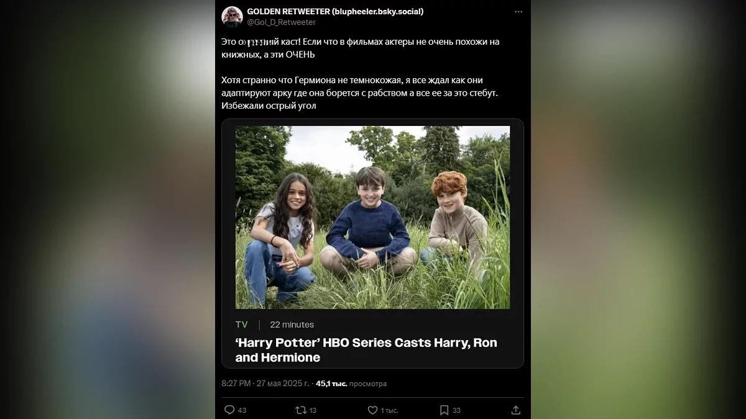The width and height of the screenshot is (746, 419).
Task: Click the reply count 43
Action: 242,410
